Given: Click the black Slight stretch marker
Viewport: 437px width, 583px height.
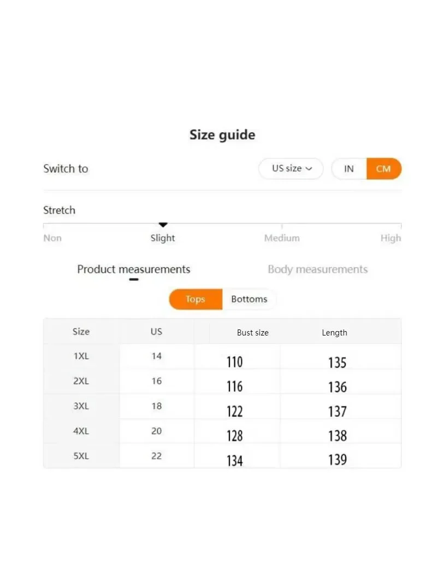Looking at the screenshot, I should tap(163, 225).
